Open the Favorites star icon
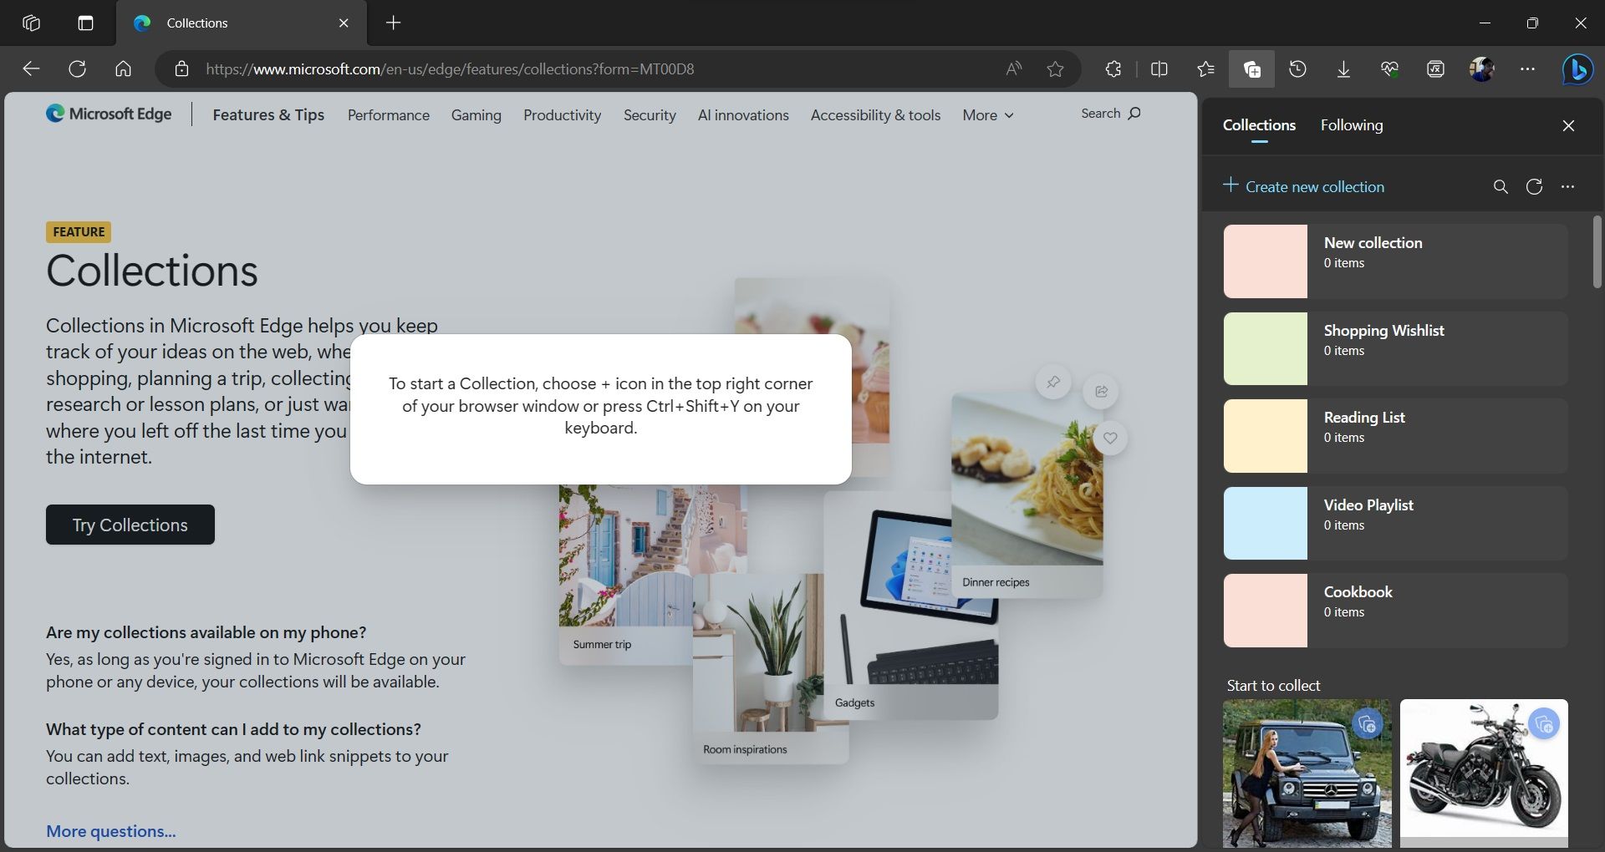 click(1205, 68)
